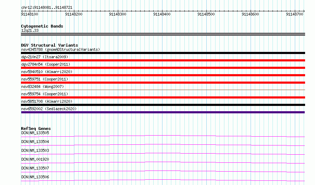Click the red bar under nsv559751
315x185 pixels.
163,83
